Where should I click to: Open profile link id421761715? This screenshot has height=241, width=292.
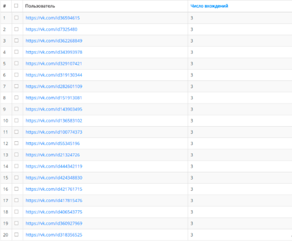[54, 189]
